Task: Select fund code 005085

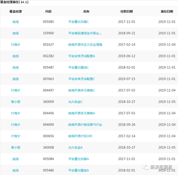Action: click(48, 22)
